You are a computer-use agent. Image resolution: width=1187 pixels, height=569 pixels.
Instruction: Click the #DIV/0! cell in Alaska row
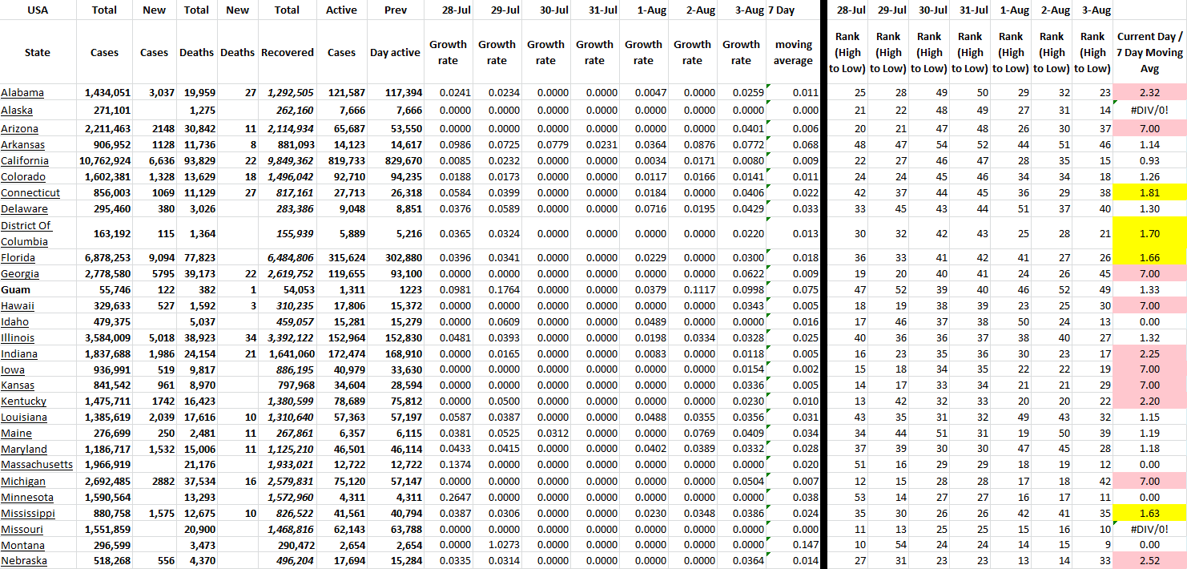(x=1149, y=110)
